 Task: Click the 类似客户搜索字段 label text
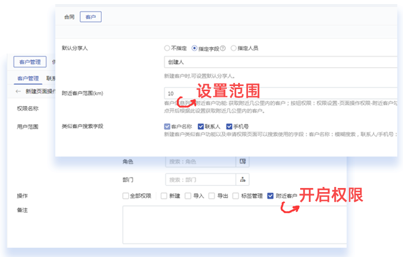tap(83, 126)
